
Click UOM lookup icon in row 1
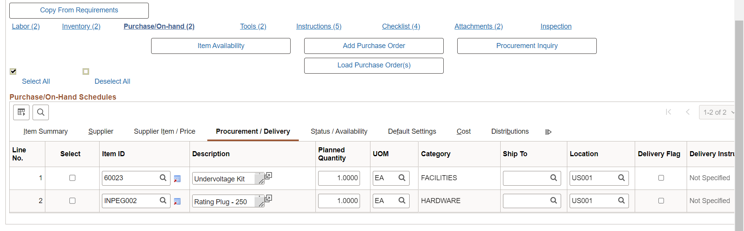(x=402, y=178)
